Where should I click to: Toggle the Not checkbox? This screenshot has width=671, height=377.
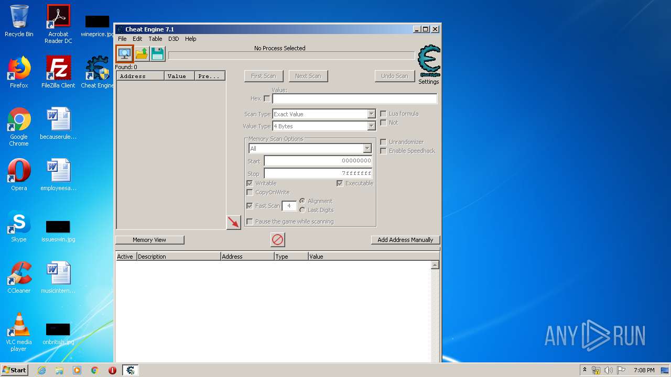point(383,123)
